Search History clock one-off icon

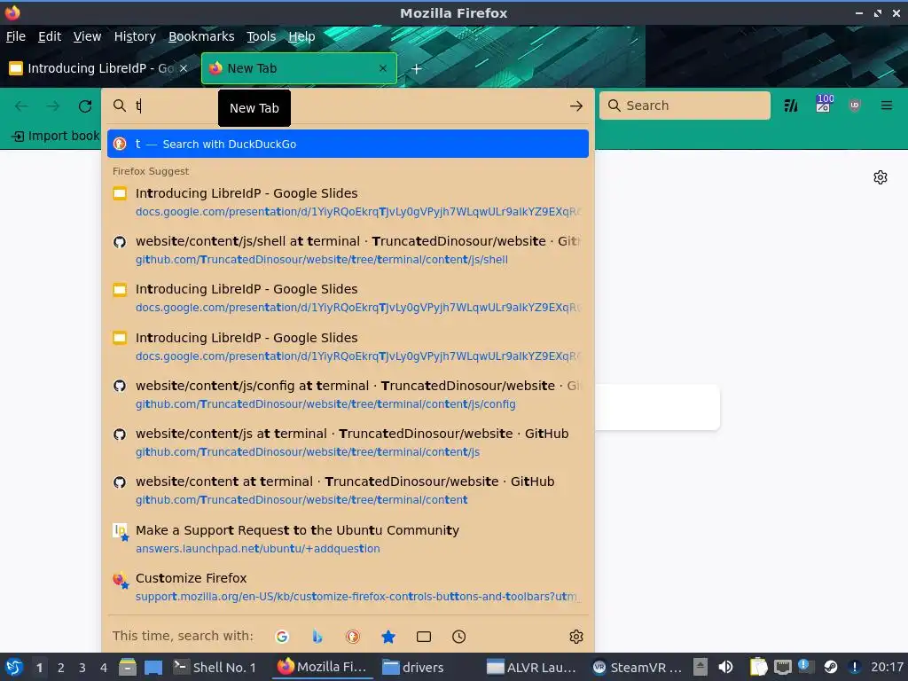[x=458, y=637]
